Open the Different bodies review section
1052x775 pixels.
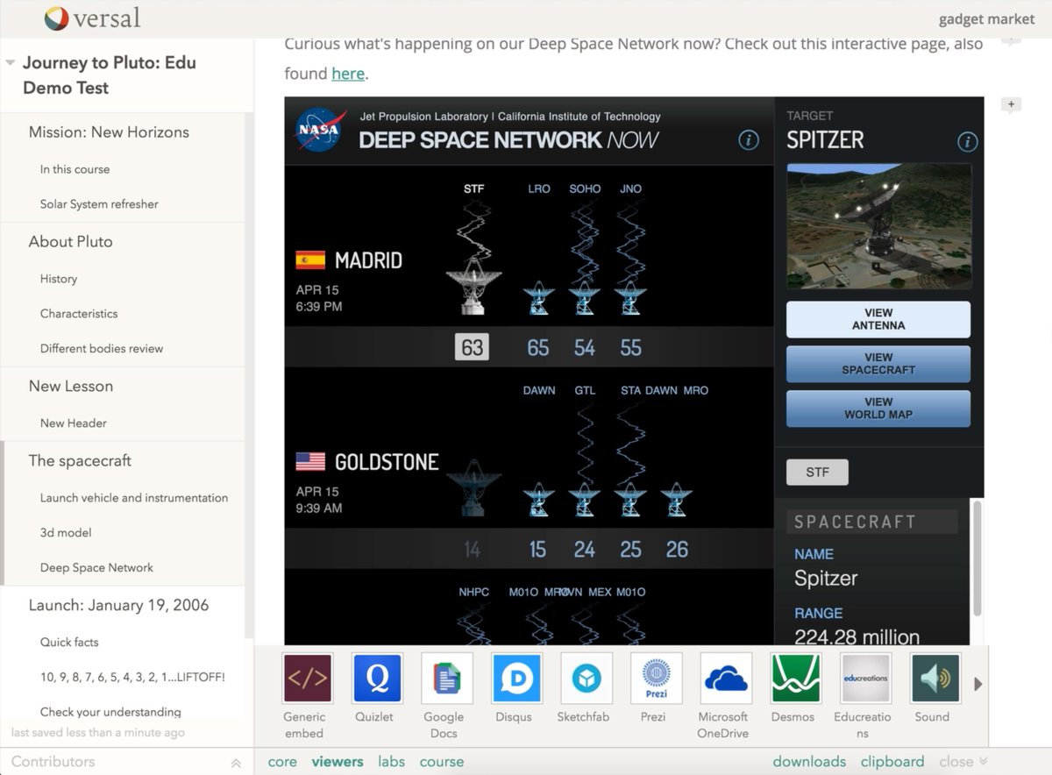pos(102,349)
